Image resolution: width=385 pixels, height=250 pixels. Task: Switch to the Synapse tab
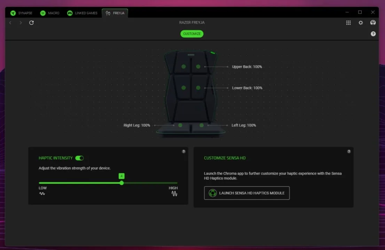coord(21,13)
